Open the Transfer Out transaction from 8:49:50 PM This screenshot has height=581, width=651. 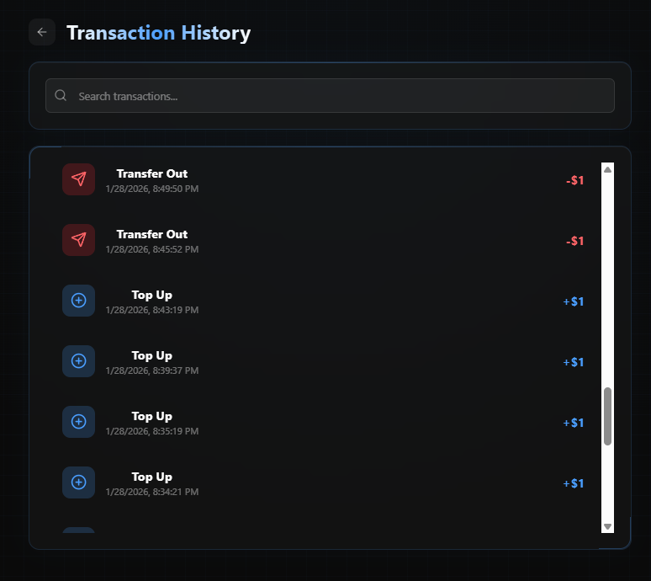(152, 174)
